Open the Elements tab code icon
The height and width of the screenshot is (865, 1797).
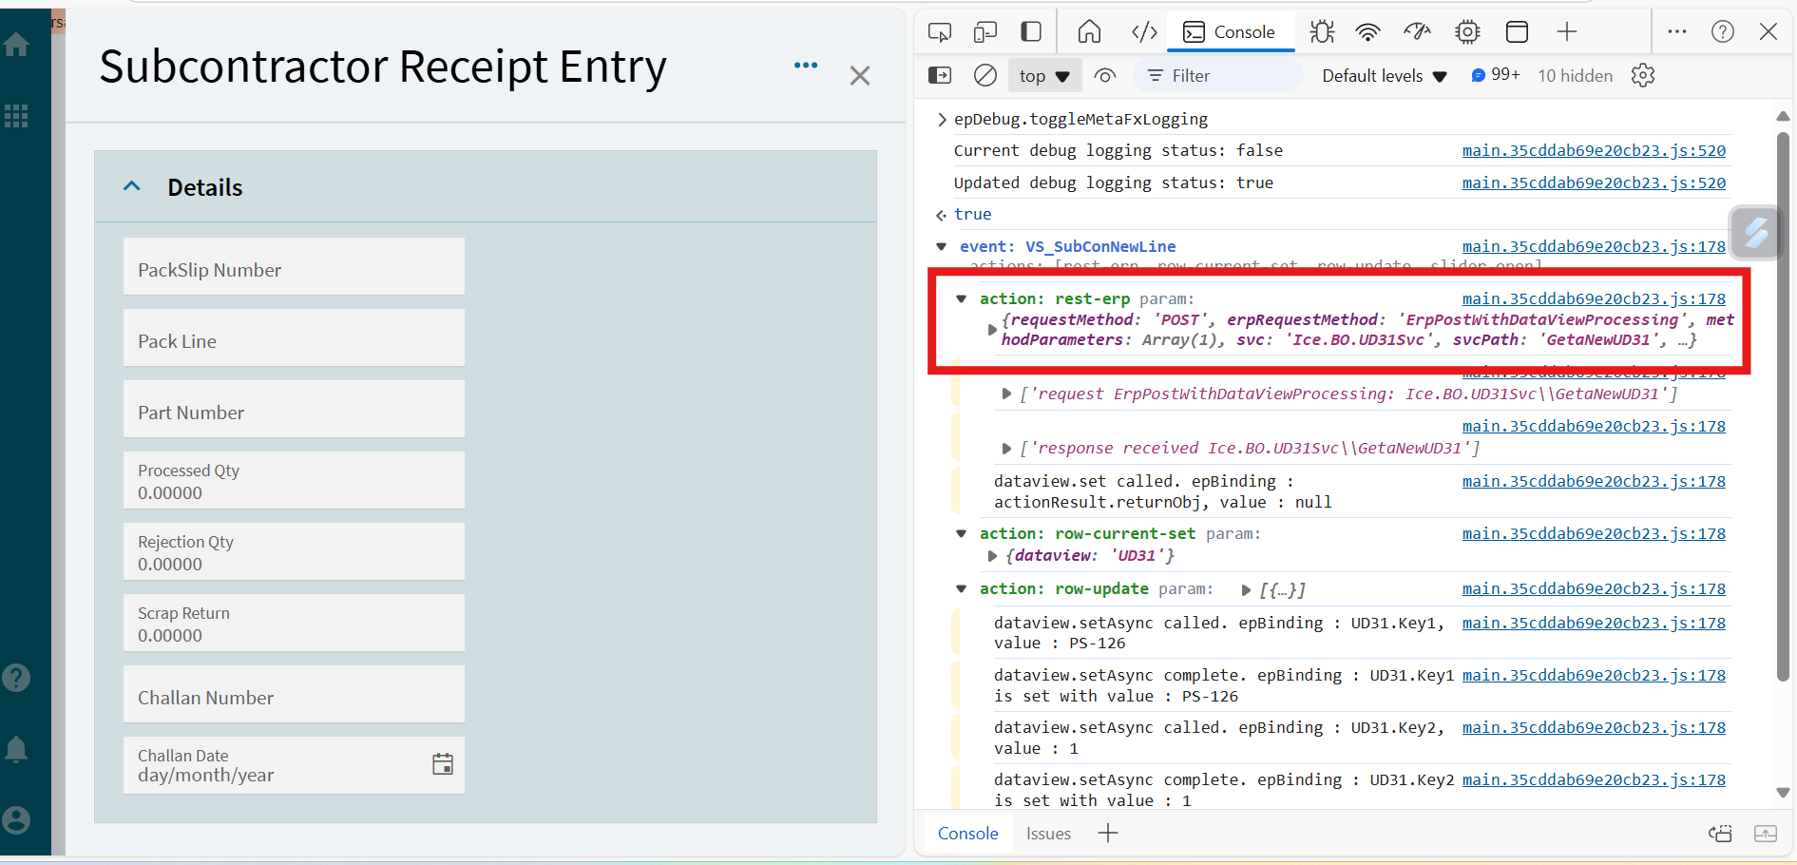[1144, 32]
